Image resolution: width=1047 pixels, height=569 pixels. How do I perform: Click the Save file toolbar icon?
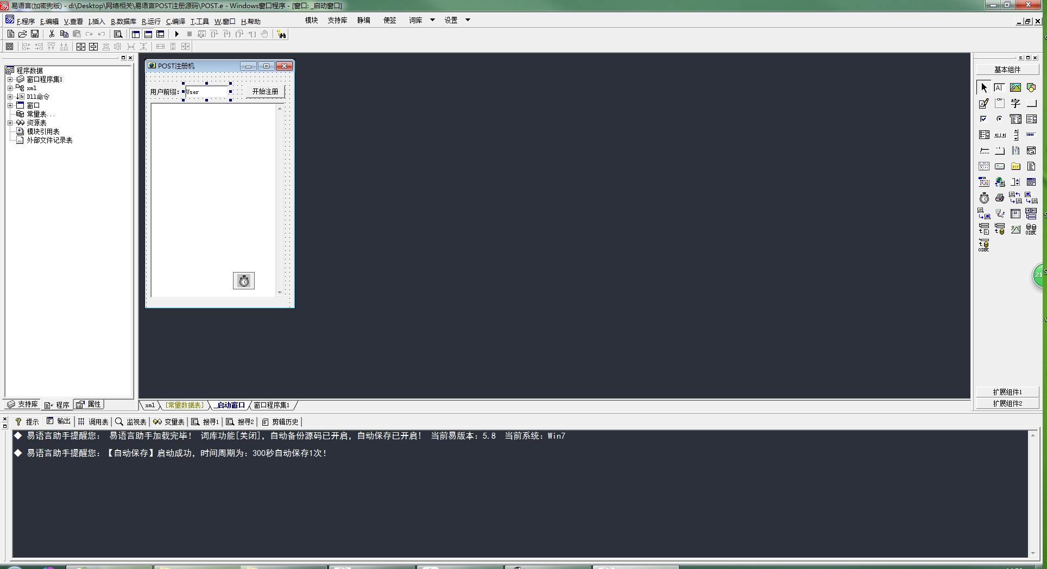[35, 34]
